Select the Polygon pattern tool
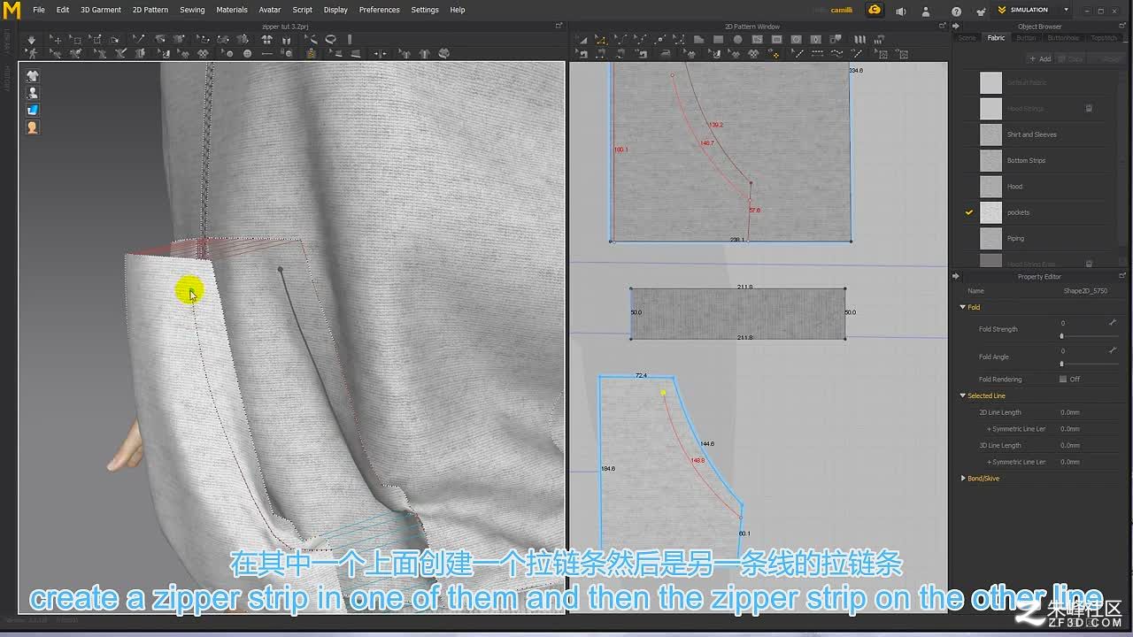Viewport: 1133px width, 637px height. click(698, 40)
